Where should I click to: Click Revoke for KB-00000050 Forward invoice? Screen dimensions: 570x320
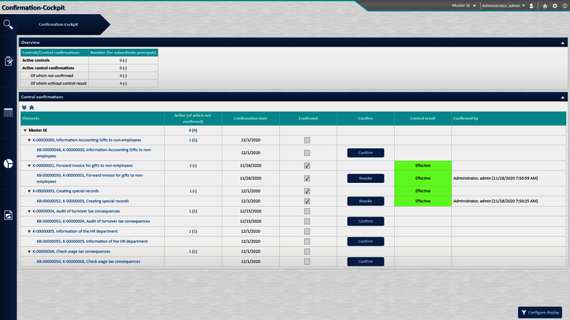365,178
